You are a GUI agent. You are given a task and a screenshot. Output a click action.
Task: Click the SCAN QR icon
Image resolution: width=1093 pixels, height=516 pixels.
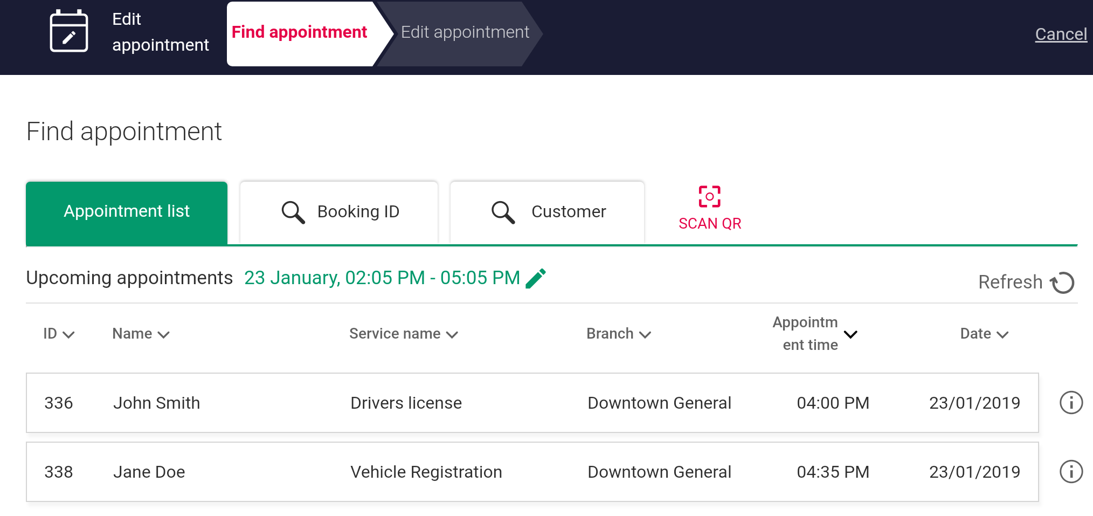coord(709,197)
